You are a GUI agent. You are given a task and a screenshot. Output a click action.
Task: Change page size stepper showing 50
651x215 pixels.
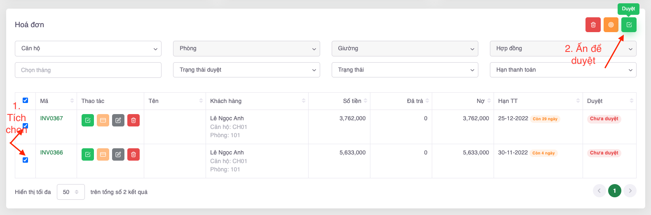coord(70,192)
